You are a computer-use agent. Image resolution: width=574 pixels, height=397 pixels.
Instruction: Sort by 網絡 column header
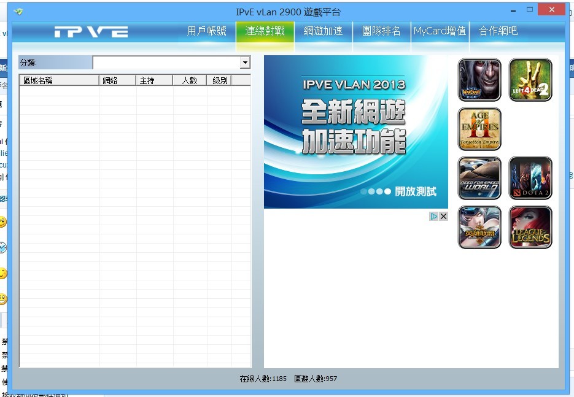[117, 80]
